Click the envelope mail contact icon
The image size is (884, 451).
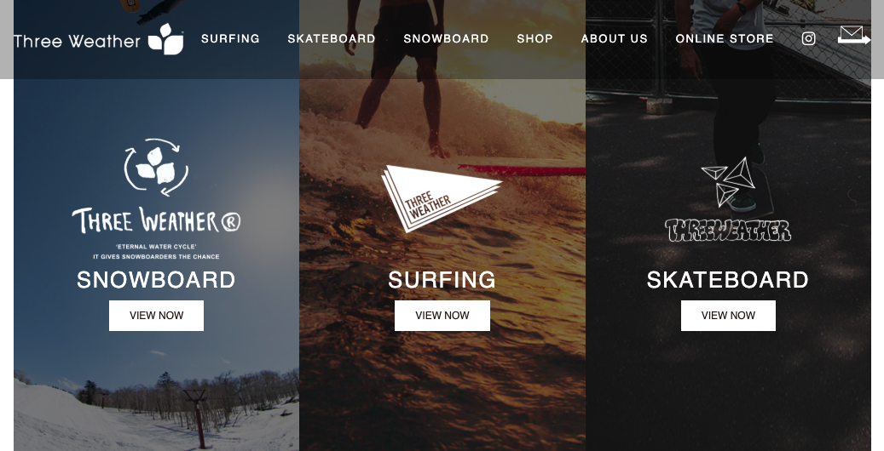[x=853, y=35]
